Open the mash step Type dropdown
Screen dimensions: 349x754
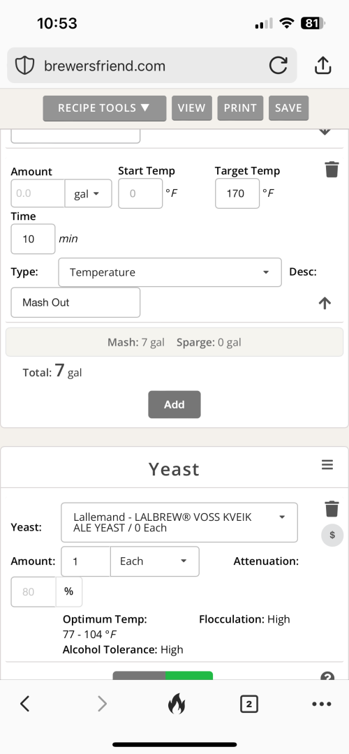pos(170,272)
